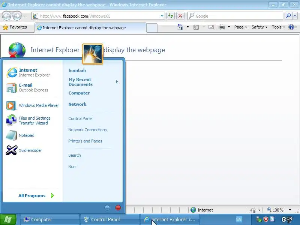The image size is (300, 225).
Task: Open Files and Settings Transfer Wizard
Action: point(33,120)
